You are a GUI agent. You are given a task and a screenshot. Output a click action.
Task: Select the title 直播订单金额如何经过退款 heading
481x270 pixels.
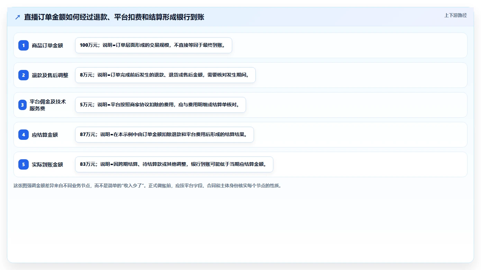point(114,17)
